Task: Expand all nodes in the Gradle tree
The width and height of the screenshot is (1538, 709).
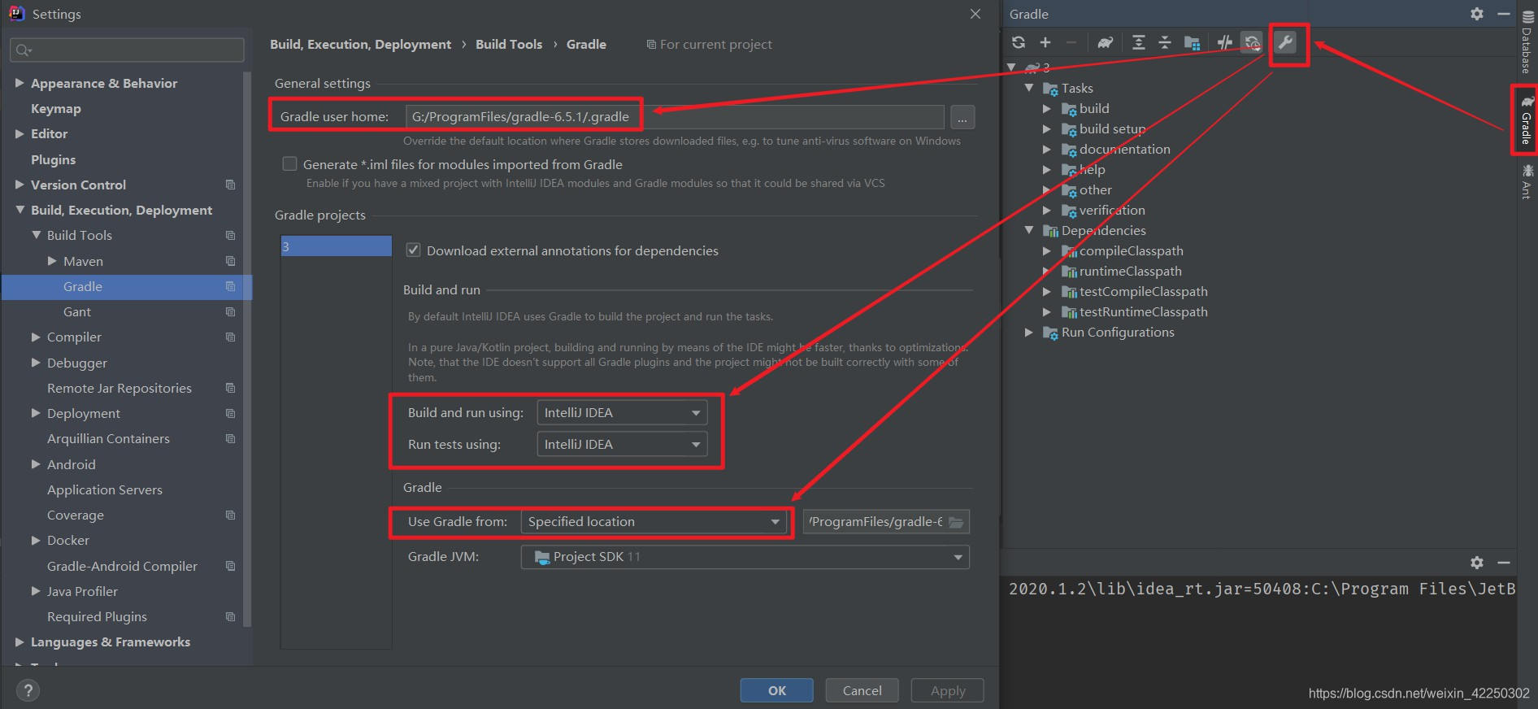Action: [x=1139, y=42]
